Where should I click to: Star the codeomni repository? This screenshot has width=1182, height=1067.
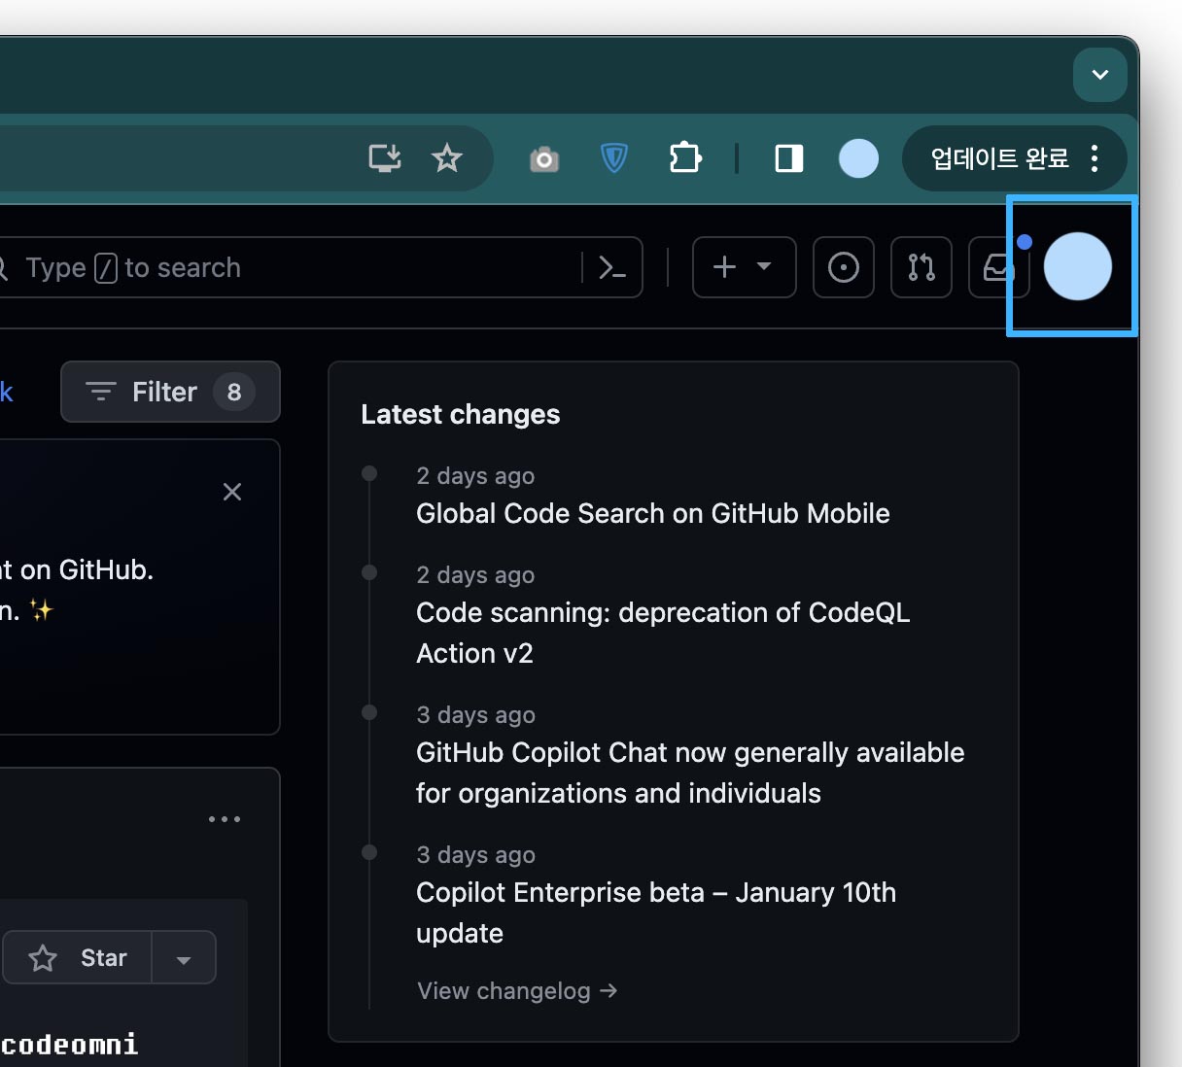click(x=78, y=958)
